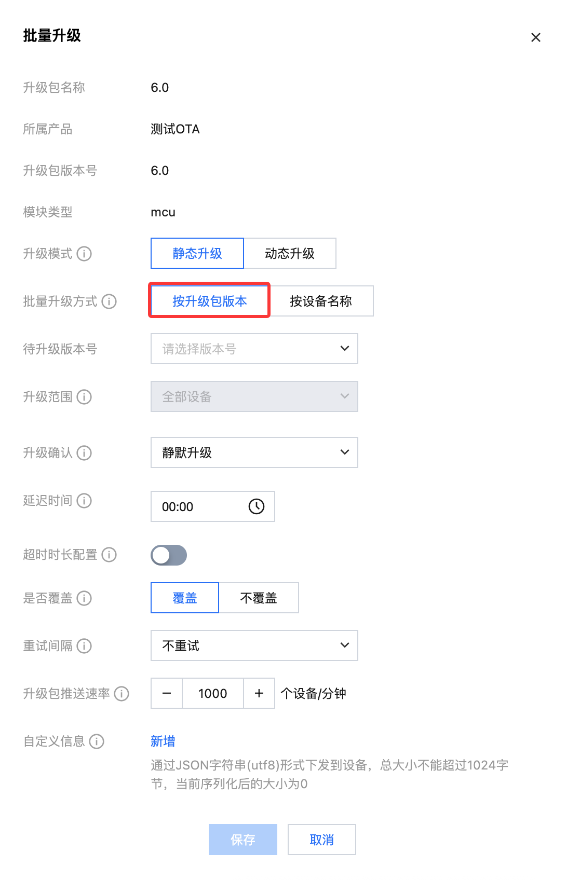
Task: Click info icon beside 超时时长配置
Action: [109, 555]
